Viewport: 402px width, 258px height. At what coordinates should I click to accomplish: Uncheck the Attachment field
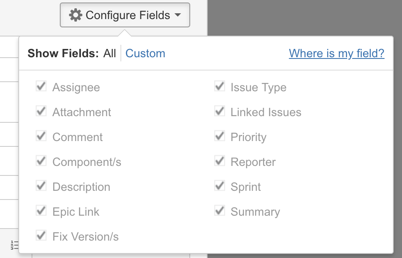41,112
